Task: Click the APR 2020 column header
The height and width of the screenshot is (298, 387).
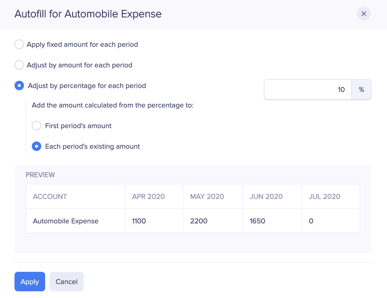Action: 148,196
